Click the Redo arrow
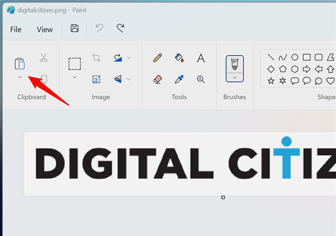The image size is (336, 236). [x=120, y=29]
